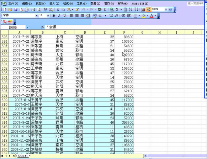Image resolution: width=207 pixels, height=159 pixels.
Task: Toggle underline formatting
Action: tap(64, 16)
